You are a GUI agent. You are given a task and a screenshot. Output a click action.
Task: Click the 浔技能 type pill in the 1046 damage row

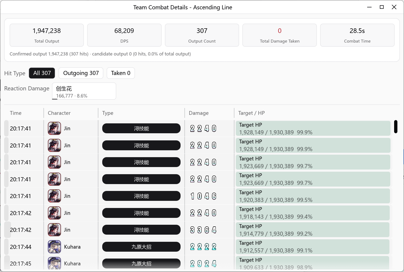click(x=141, y=196)
